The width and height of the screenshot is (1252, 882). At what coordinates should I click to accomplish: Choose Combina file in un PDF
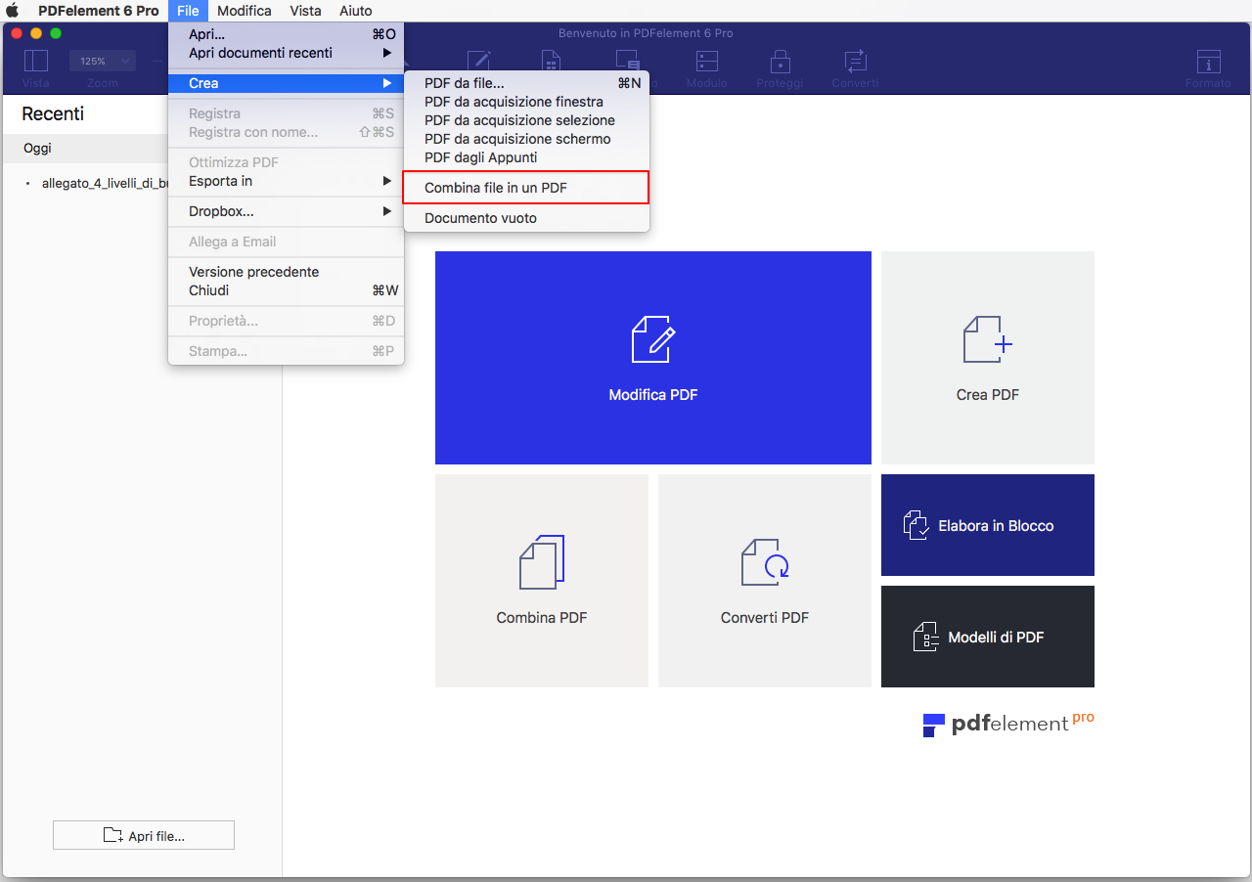526,188
